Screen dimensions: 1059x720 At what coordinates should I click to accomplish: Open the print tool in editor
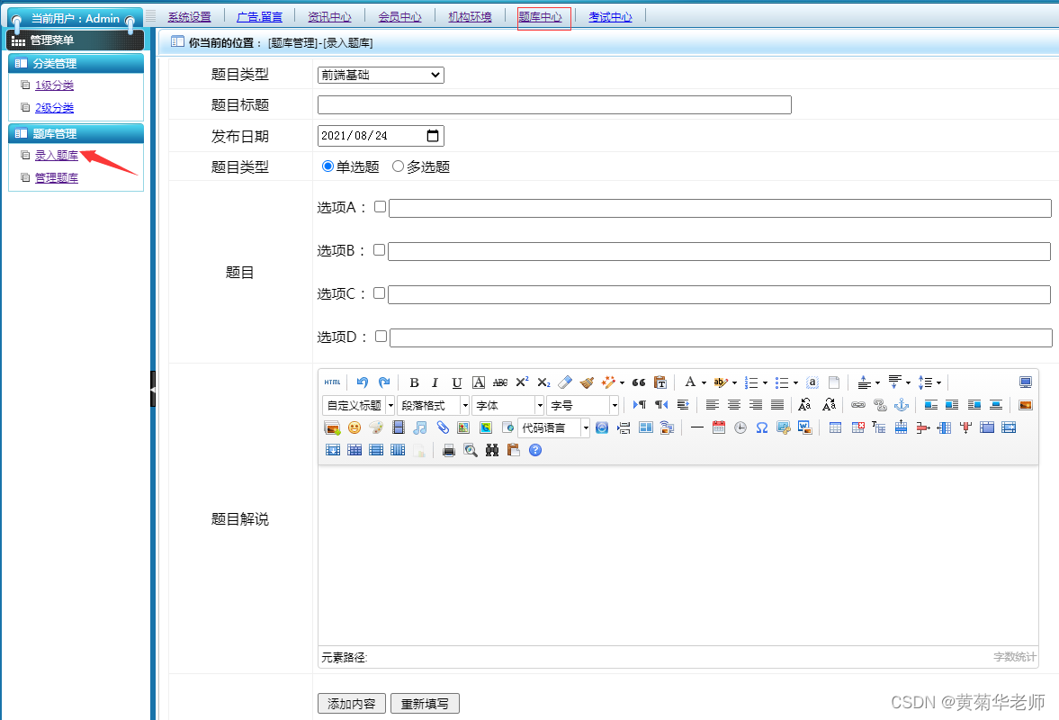tap(449, 450)
